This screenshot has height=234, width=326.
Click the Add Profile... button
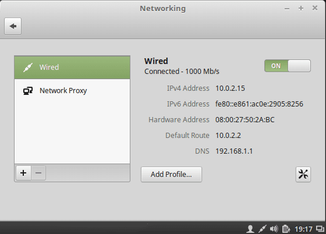tap(171, 175)
